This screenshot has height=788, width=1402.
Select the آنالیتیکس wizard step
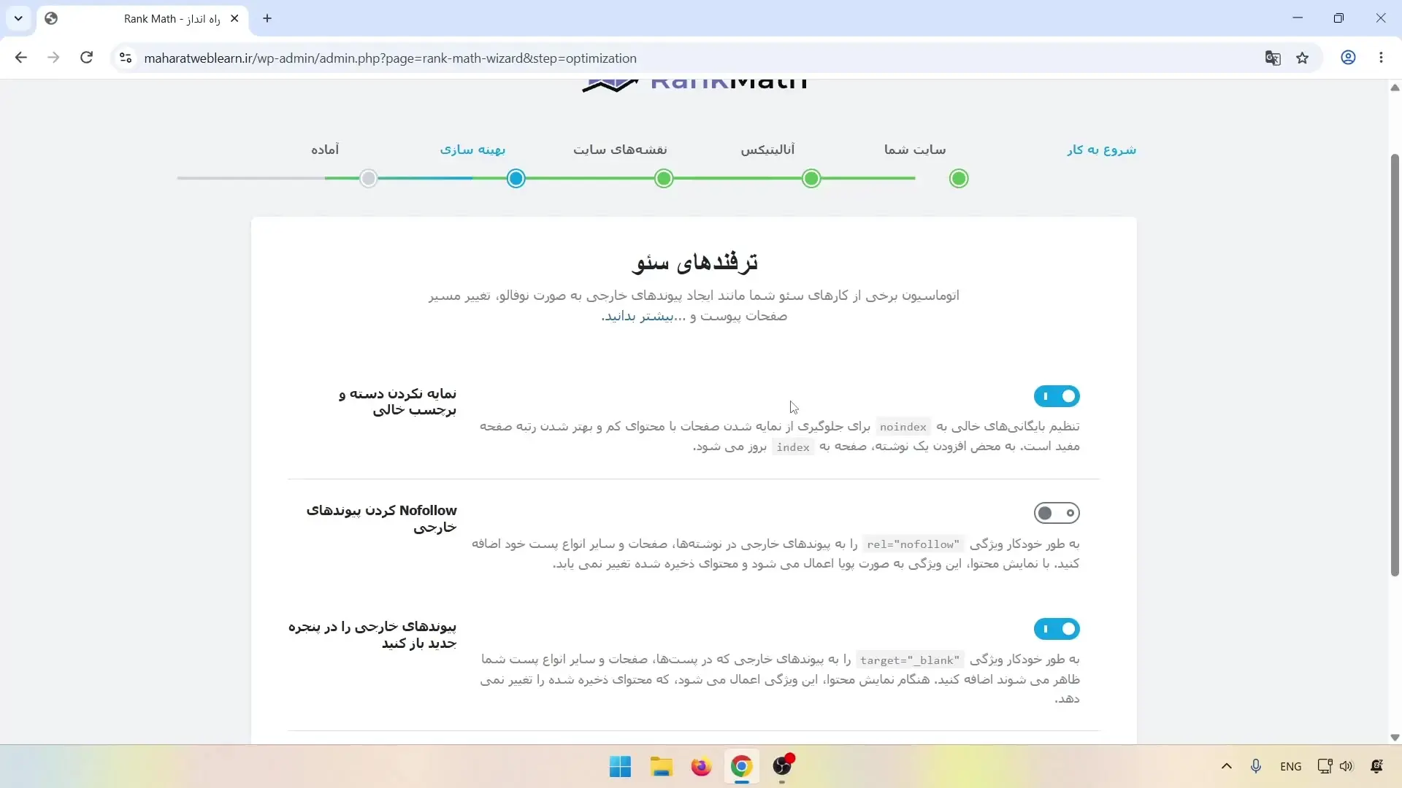click(x=767, y=150)
